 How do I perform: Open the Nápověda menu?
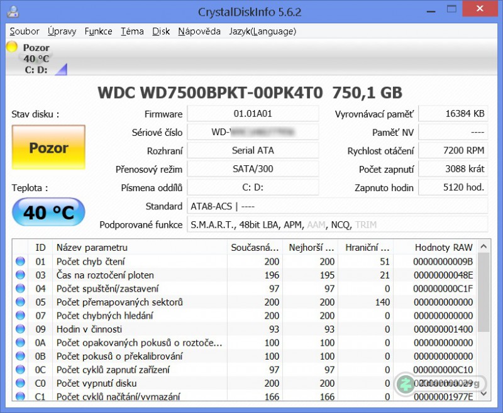coord(199,31)
